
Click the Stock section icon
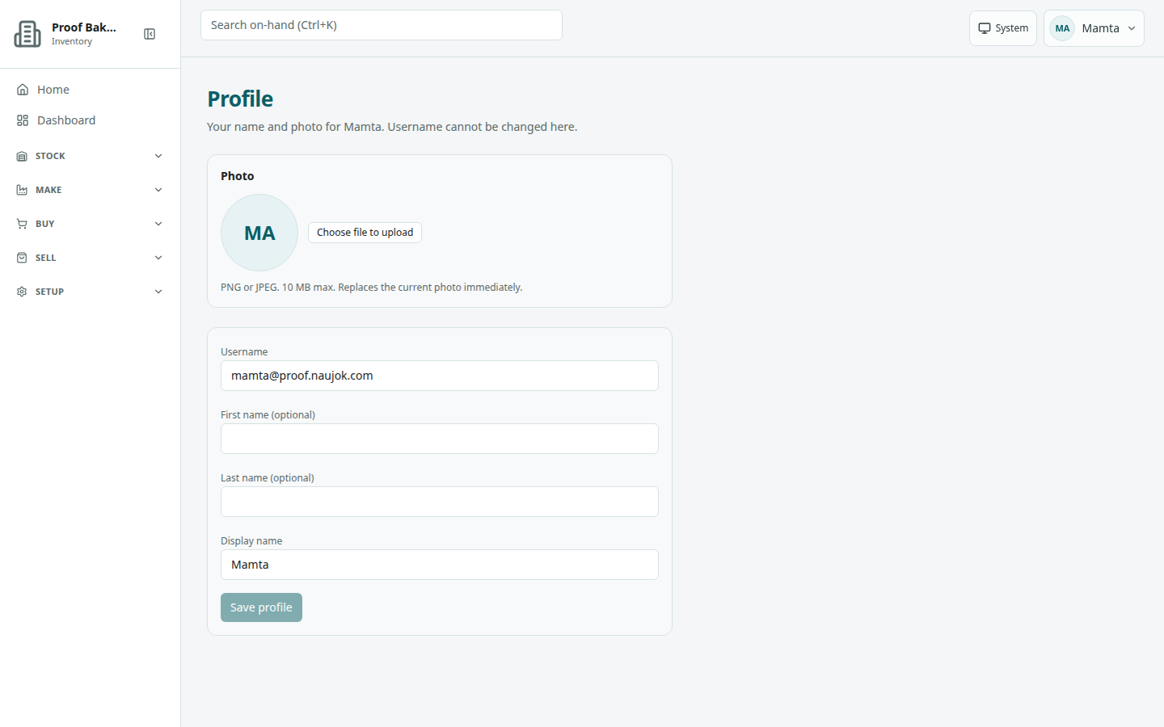click(x=22, y=156)
